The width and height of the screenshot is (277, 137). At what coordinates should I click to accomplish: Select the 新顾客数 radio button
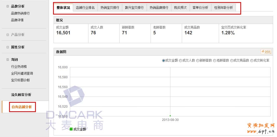[x=198, y=61]
